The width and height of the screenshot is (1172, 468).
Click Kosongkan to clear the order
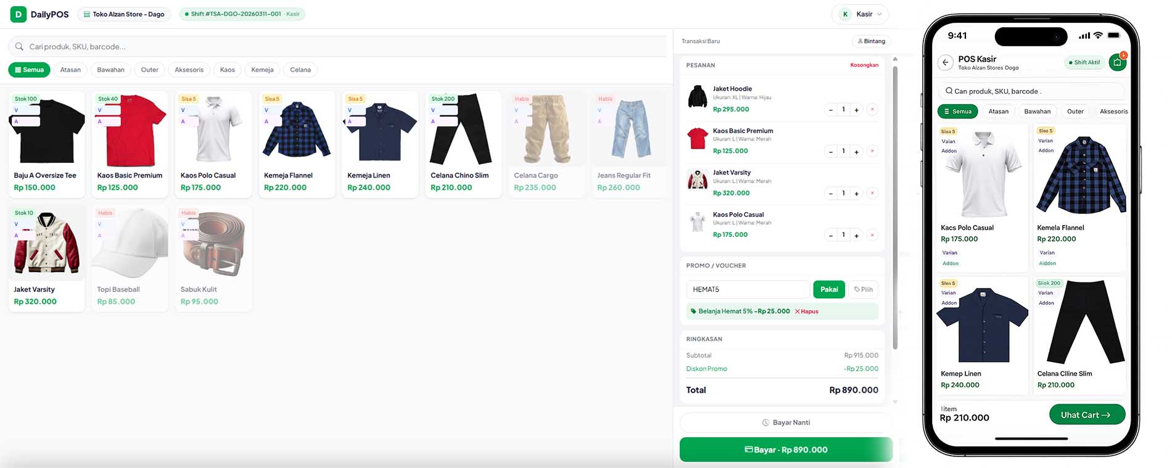(864, 65)
